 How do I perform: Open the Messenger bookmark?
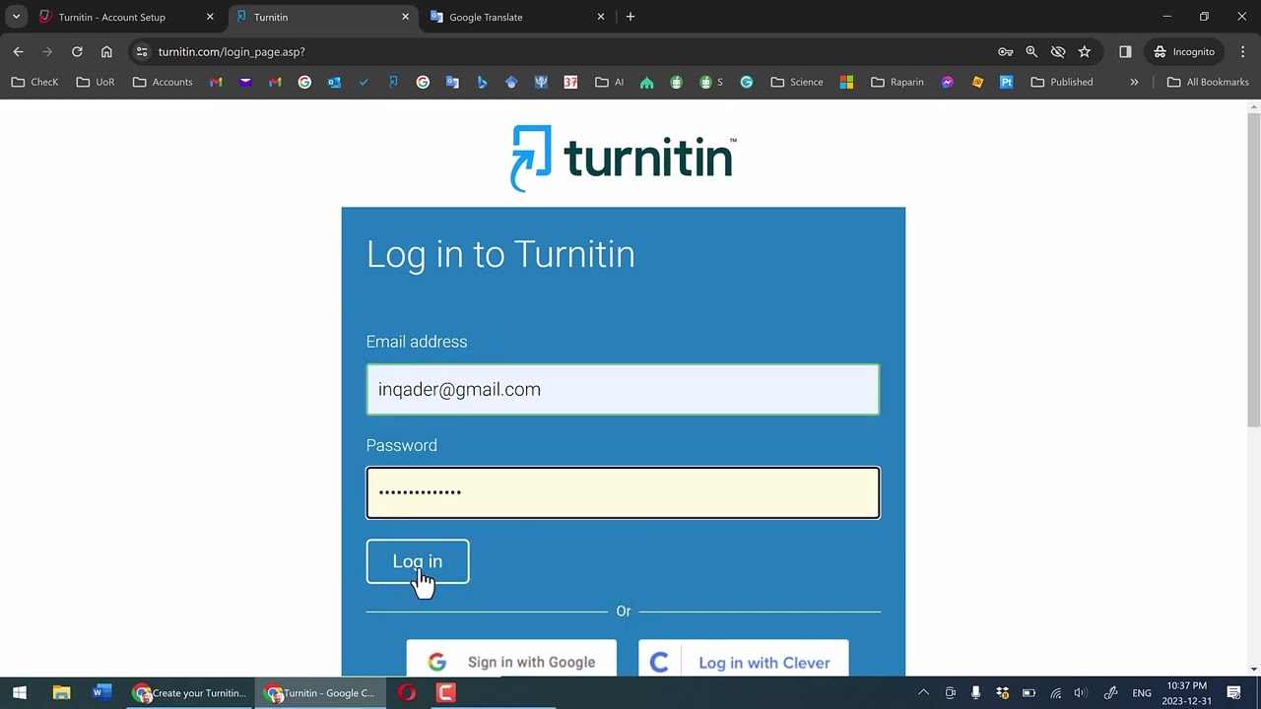(948, 82)
